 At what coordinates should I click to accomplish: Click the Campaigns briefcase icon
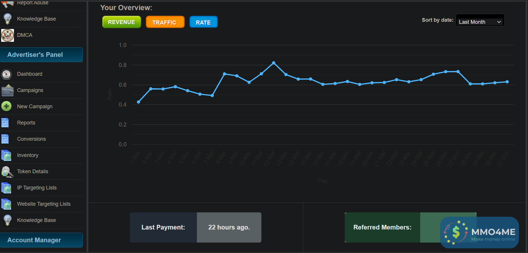(8, 91)
